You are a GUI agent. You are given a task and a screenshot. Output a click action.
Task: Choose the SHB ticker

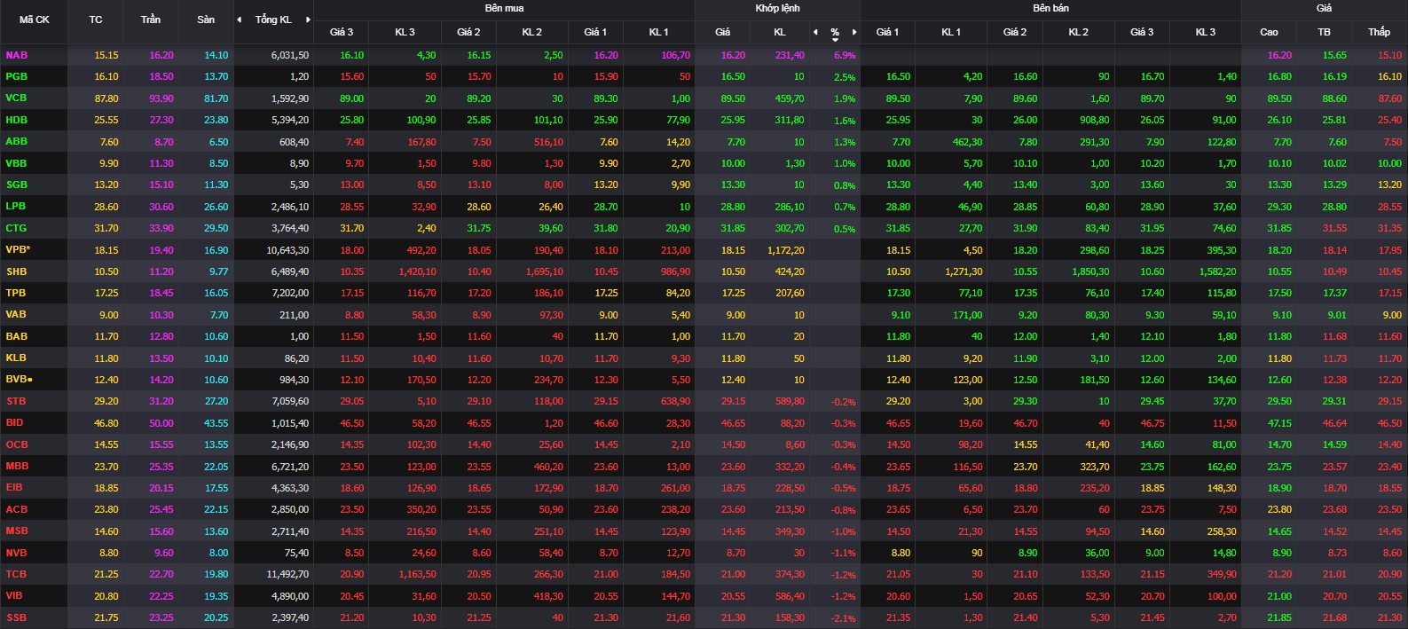click(x=17, y=271)
